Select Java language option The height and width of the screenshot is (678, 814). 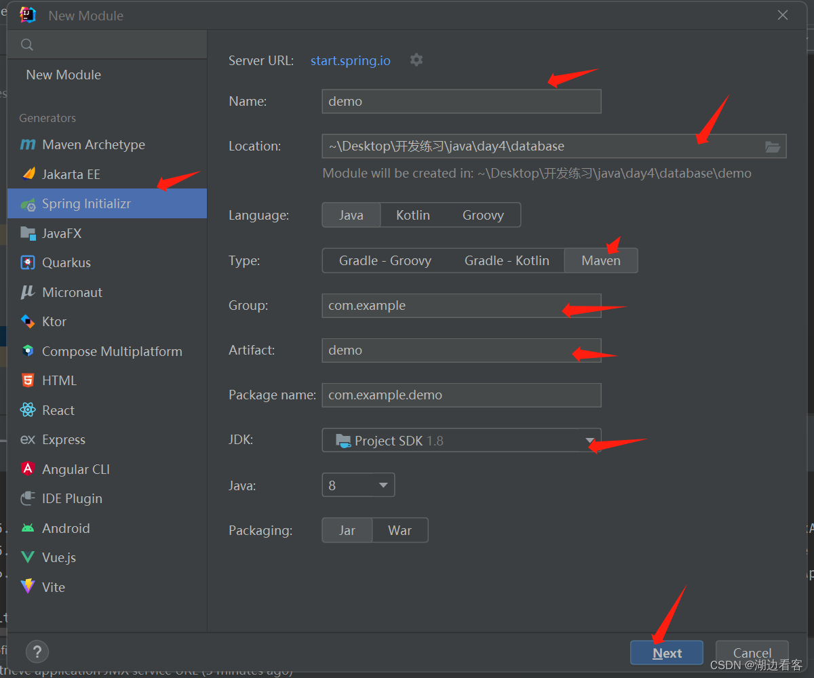pos(351,215)
